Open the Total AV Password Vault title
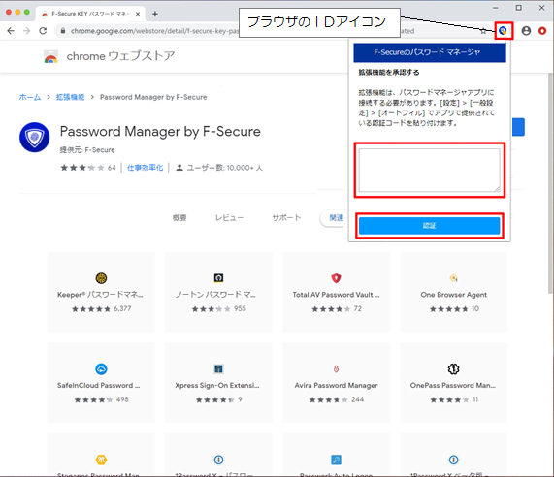Screen dimensions: 554x477 coord(336,295)
